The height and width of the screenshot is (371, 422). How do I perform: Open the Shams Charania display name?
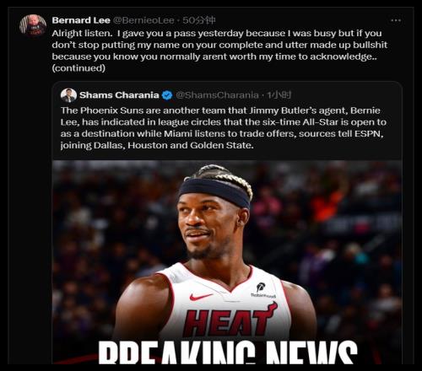119,95
